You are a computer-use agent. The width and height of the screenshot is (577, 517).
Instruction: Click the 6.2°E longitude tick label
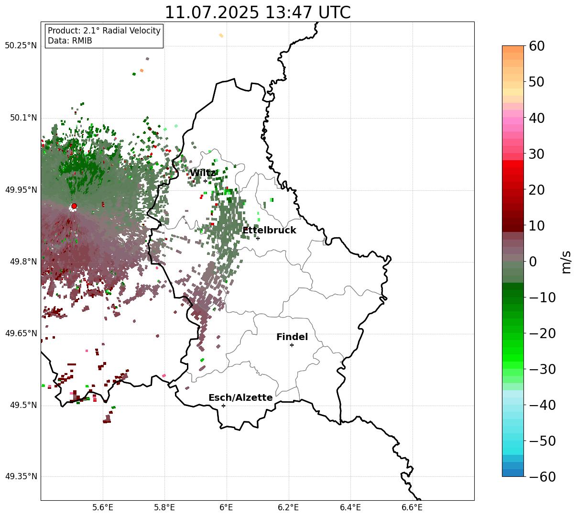point(288,507)
